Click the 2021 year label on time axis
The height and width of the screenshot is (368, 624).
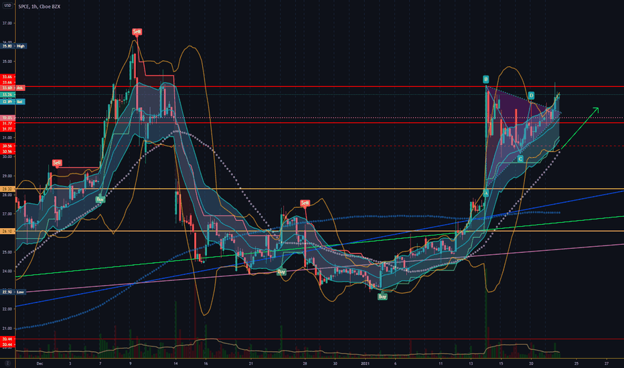coord(366,363)
